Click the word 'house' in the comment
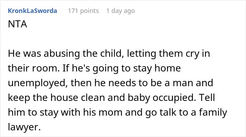Screen dimensions: 246x137 point(64,98)
